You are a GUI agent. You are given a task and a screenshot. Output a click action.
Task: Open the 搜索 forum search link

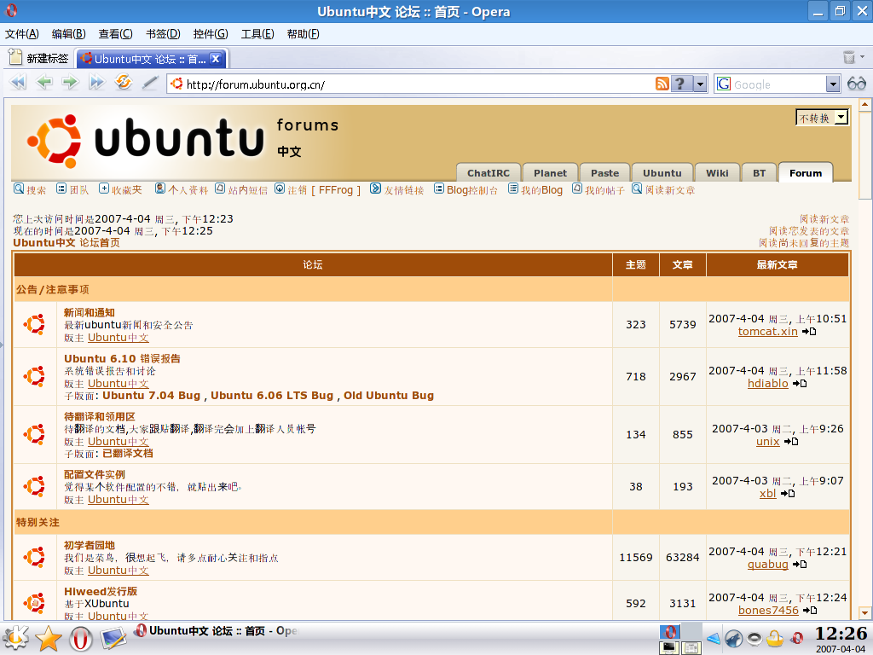(30, 190)
